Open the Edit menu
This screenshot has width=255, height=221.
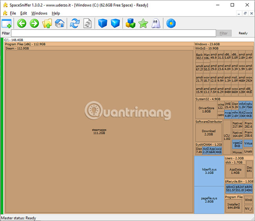click(x=24, y=13)
